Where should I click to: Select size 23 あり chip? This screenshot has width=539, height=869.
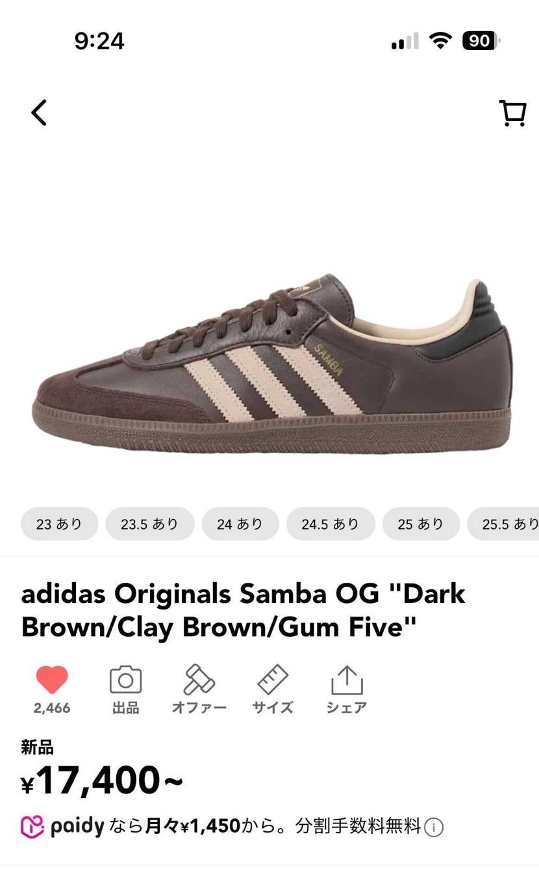click(59, 524)
